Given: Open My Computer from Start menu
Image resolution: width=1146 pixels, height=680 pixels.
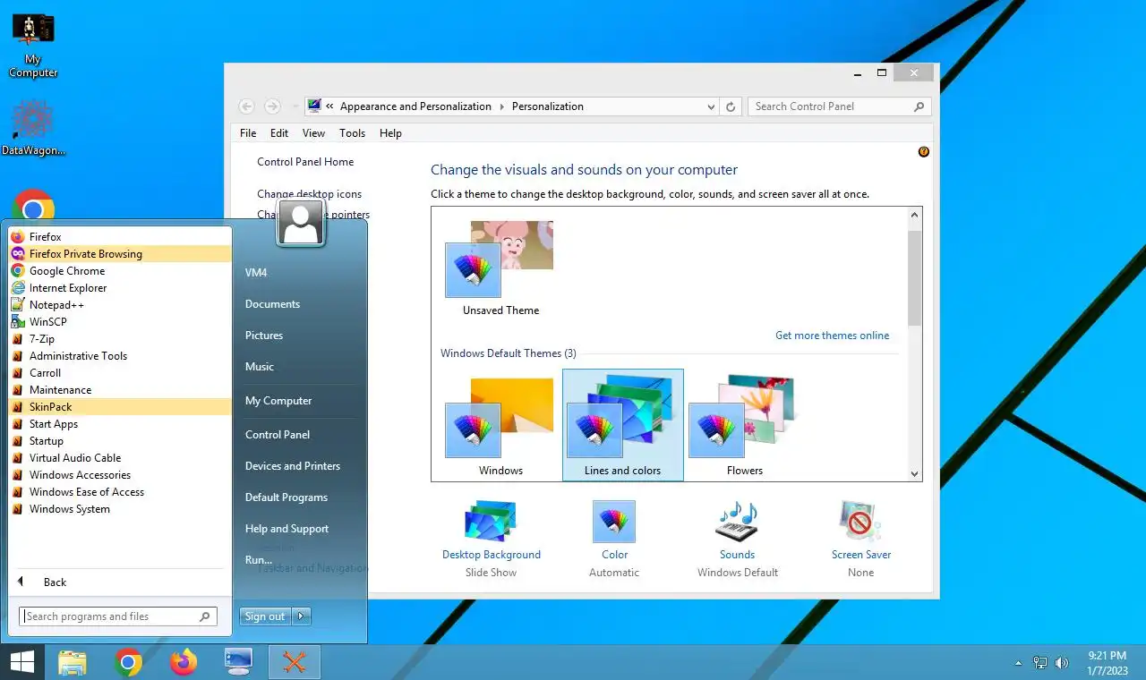Looking at the screenshot, I should [278, 401].
